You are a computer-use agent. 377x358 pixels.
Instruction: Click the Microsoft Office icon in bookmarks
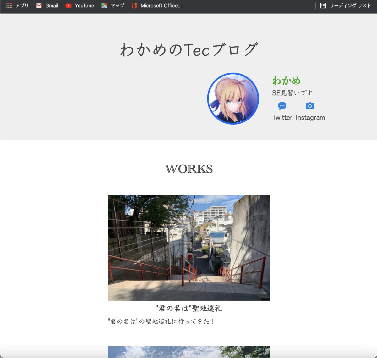pos(134,6)
